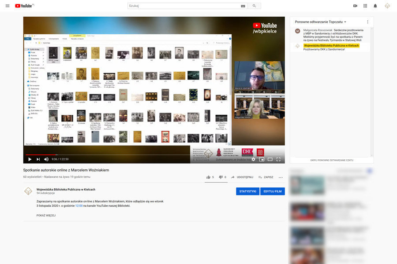Screen dimensions: 397x264
Task: Open the YouTube hamburger guide menu
Action: point(7,6)
